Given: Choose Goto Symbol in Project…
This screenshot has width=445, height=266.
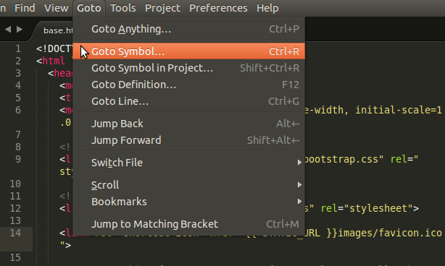Looking at the screenshot, I should 189,68.
